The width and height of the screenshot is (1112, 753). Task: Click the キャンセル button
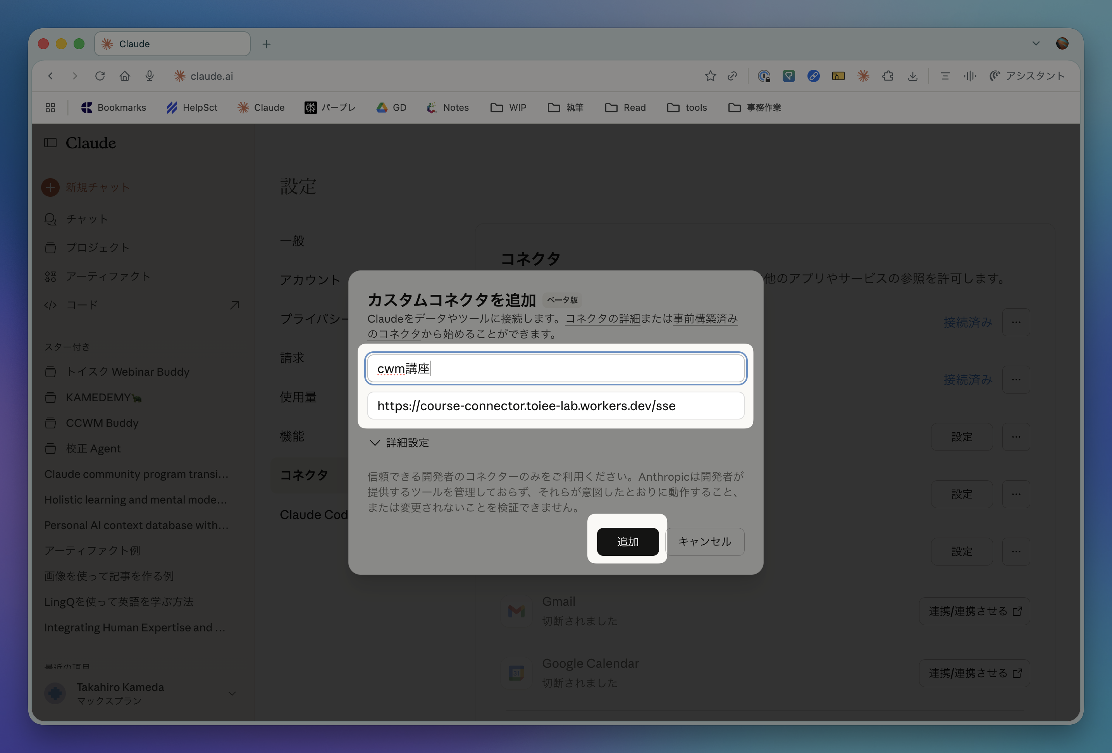[704, 542]
